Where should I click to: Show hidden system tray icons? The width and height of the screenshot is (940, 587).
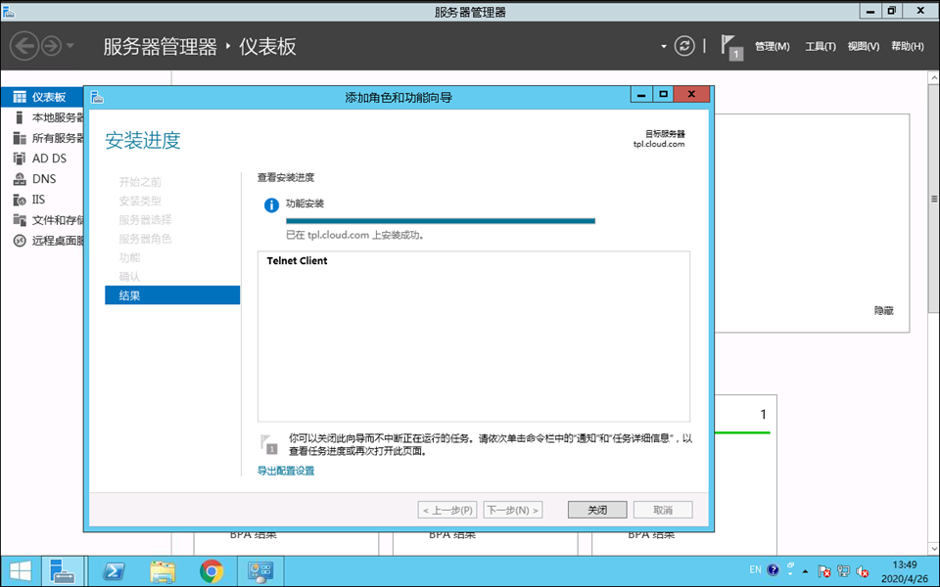point(805,570)
